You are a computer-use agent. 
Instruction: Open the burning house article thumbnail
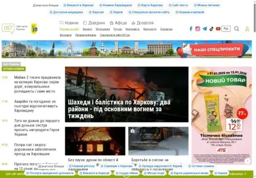point(95,141)
